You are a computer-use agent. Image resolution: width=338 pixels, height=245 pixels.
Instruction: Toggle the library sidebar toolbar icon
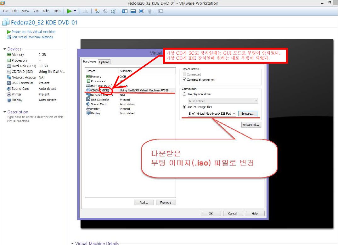point(125,11)
